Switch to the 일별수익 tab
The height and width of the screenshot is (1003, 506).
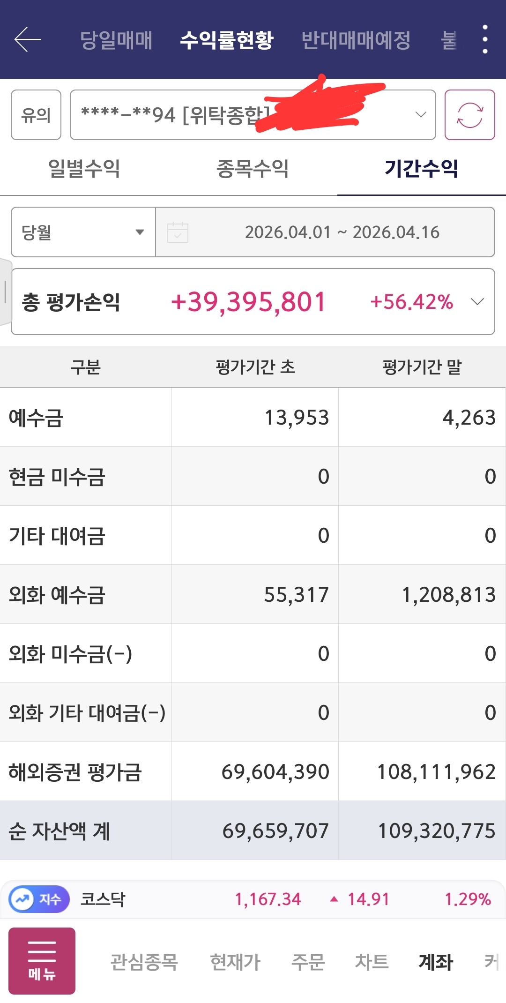pos(84,169)
